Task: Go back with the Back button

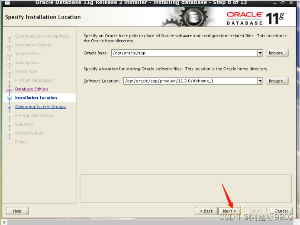Action: pos(206,211)
